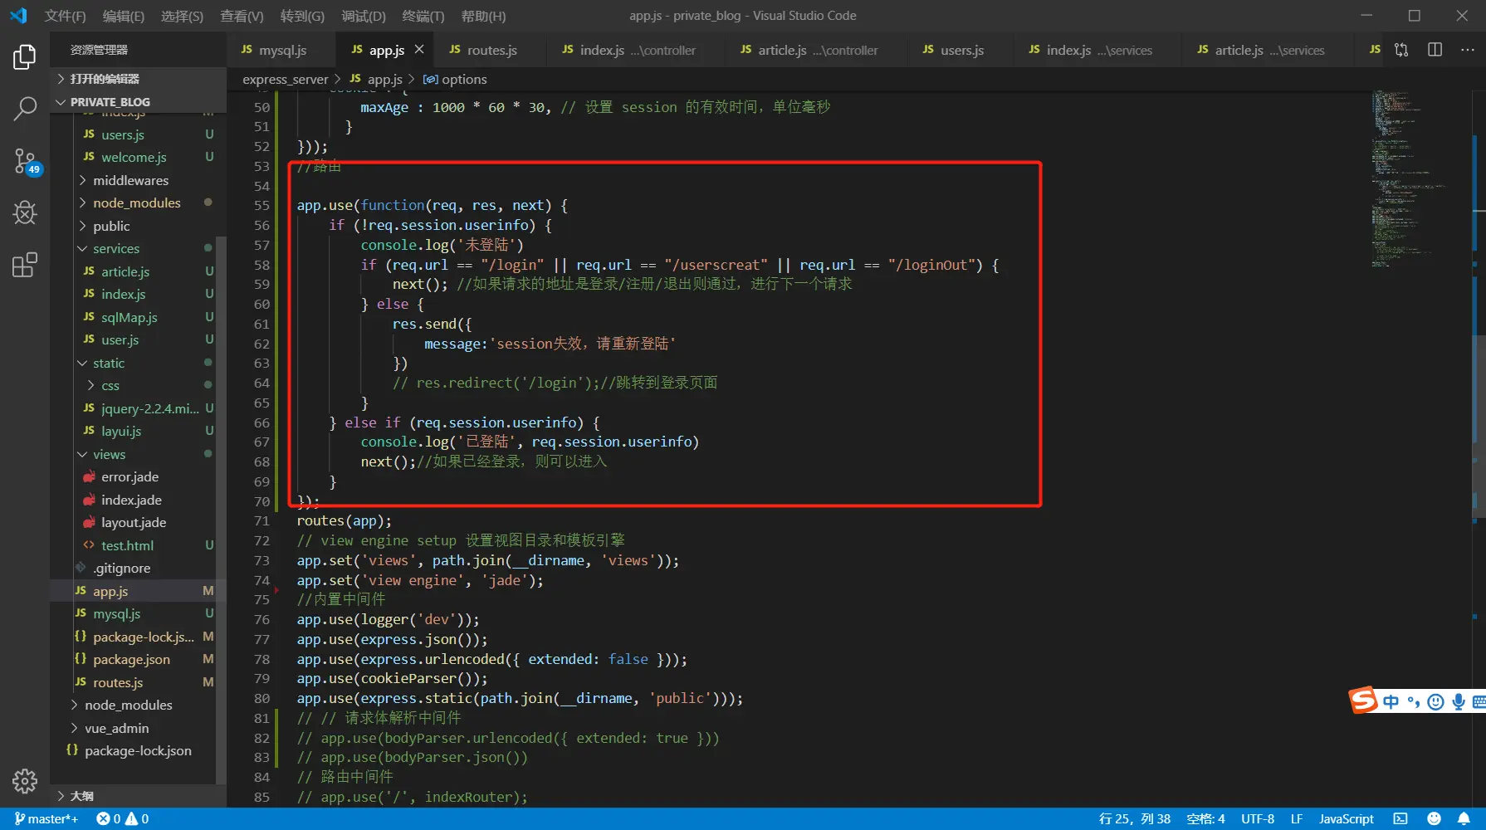Close the app.js editor tab
Screen dimensions: 1486x830
419,50
